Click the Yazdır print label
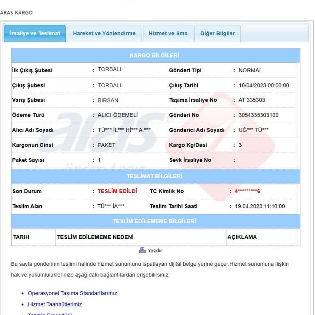Viewport: 315px width, 315px height. point(155,251)
